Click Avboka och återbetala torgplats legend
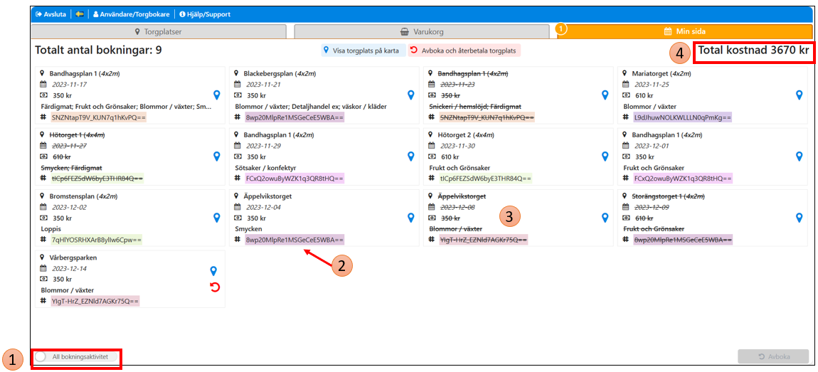The height and width of the screenshot is (372, 818). tap(464, 51)
